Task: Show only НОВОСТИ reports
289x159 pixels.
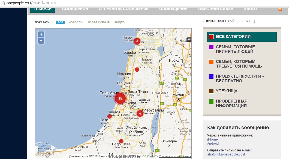Action: 76,23
